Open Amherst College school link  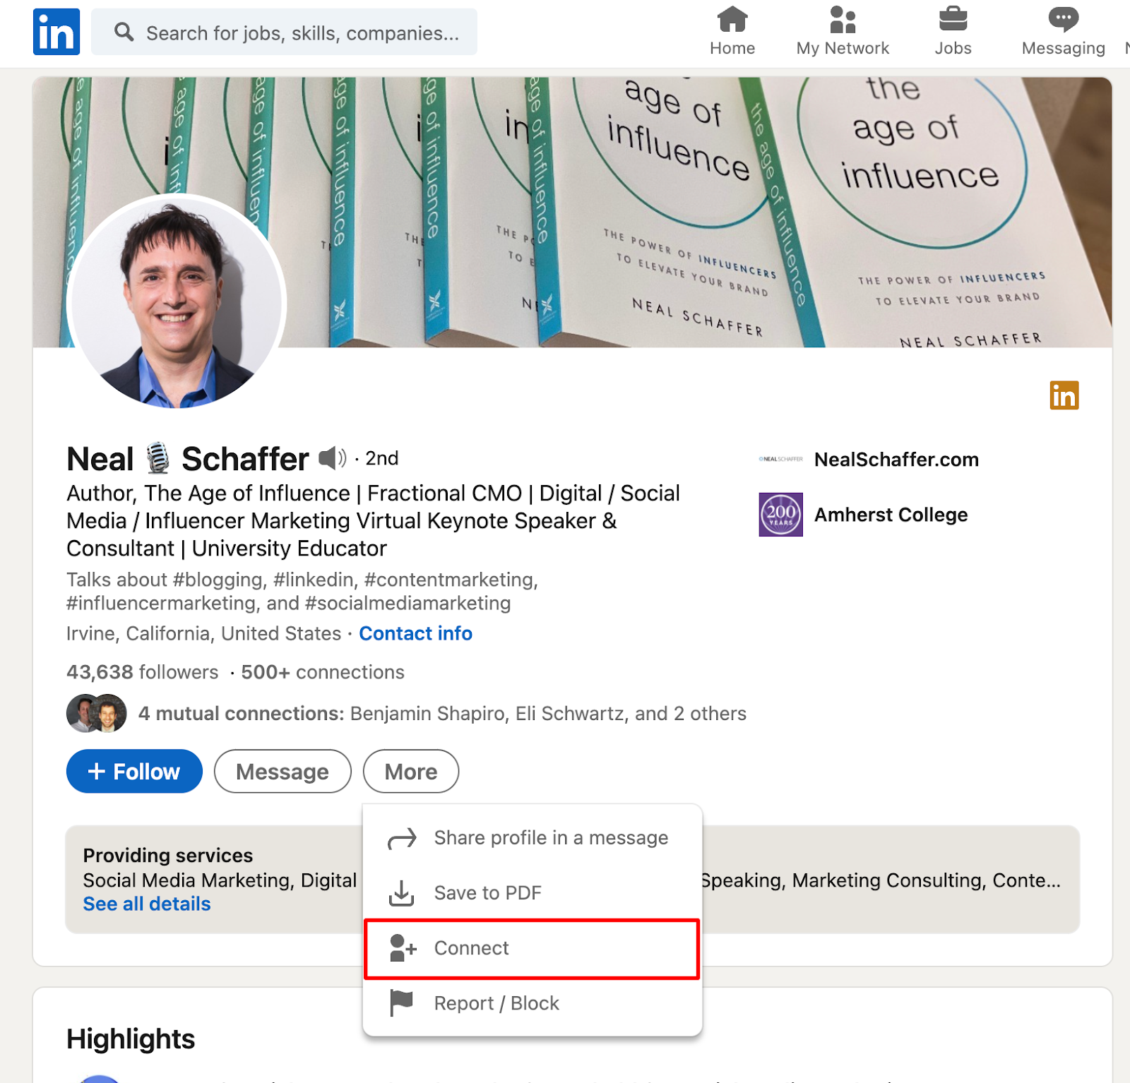[891, 515]
